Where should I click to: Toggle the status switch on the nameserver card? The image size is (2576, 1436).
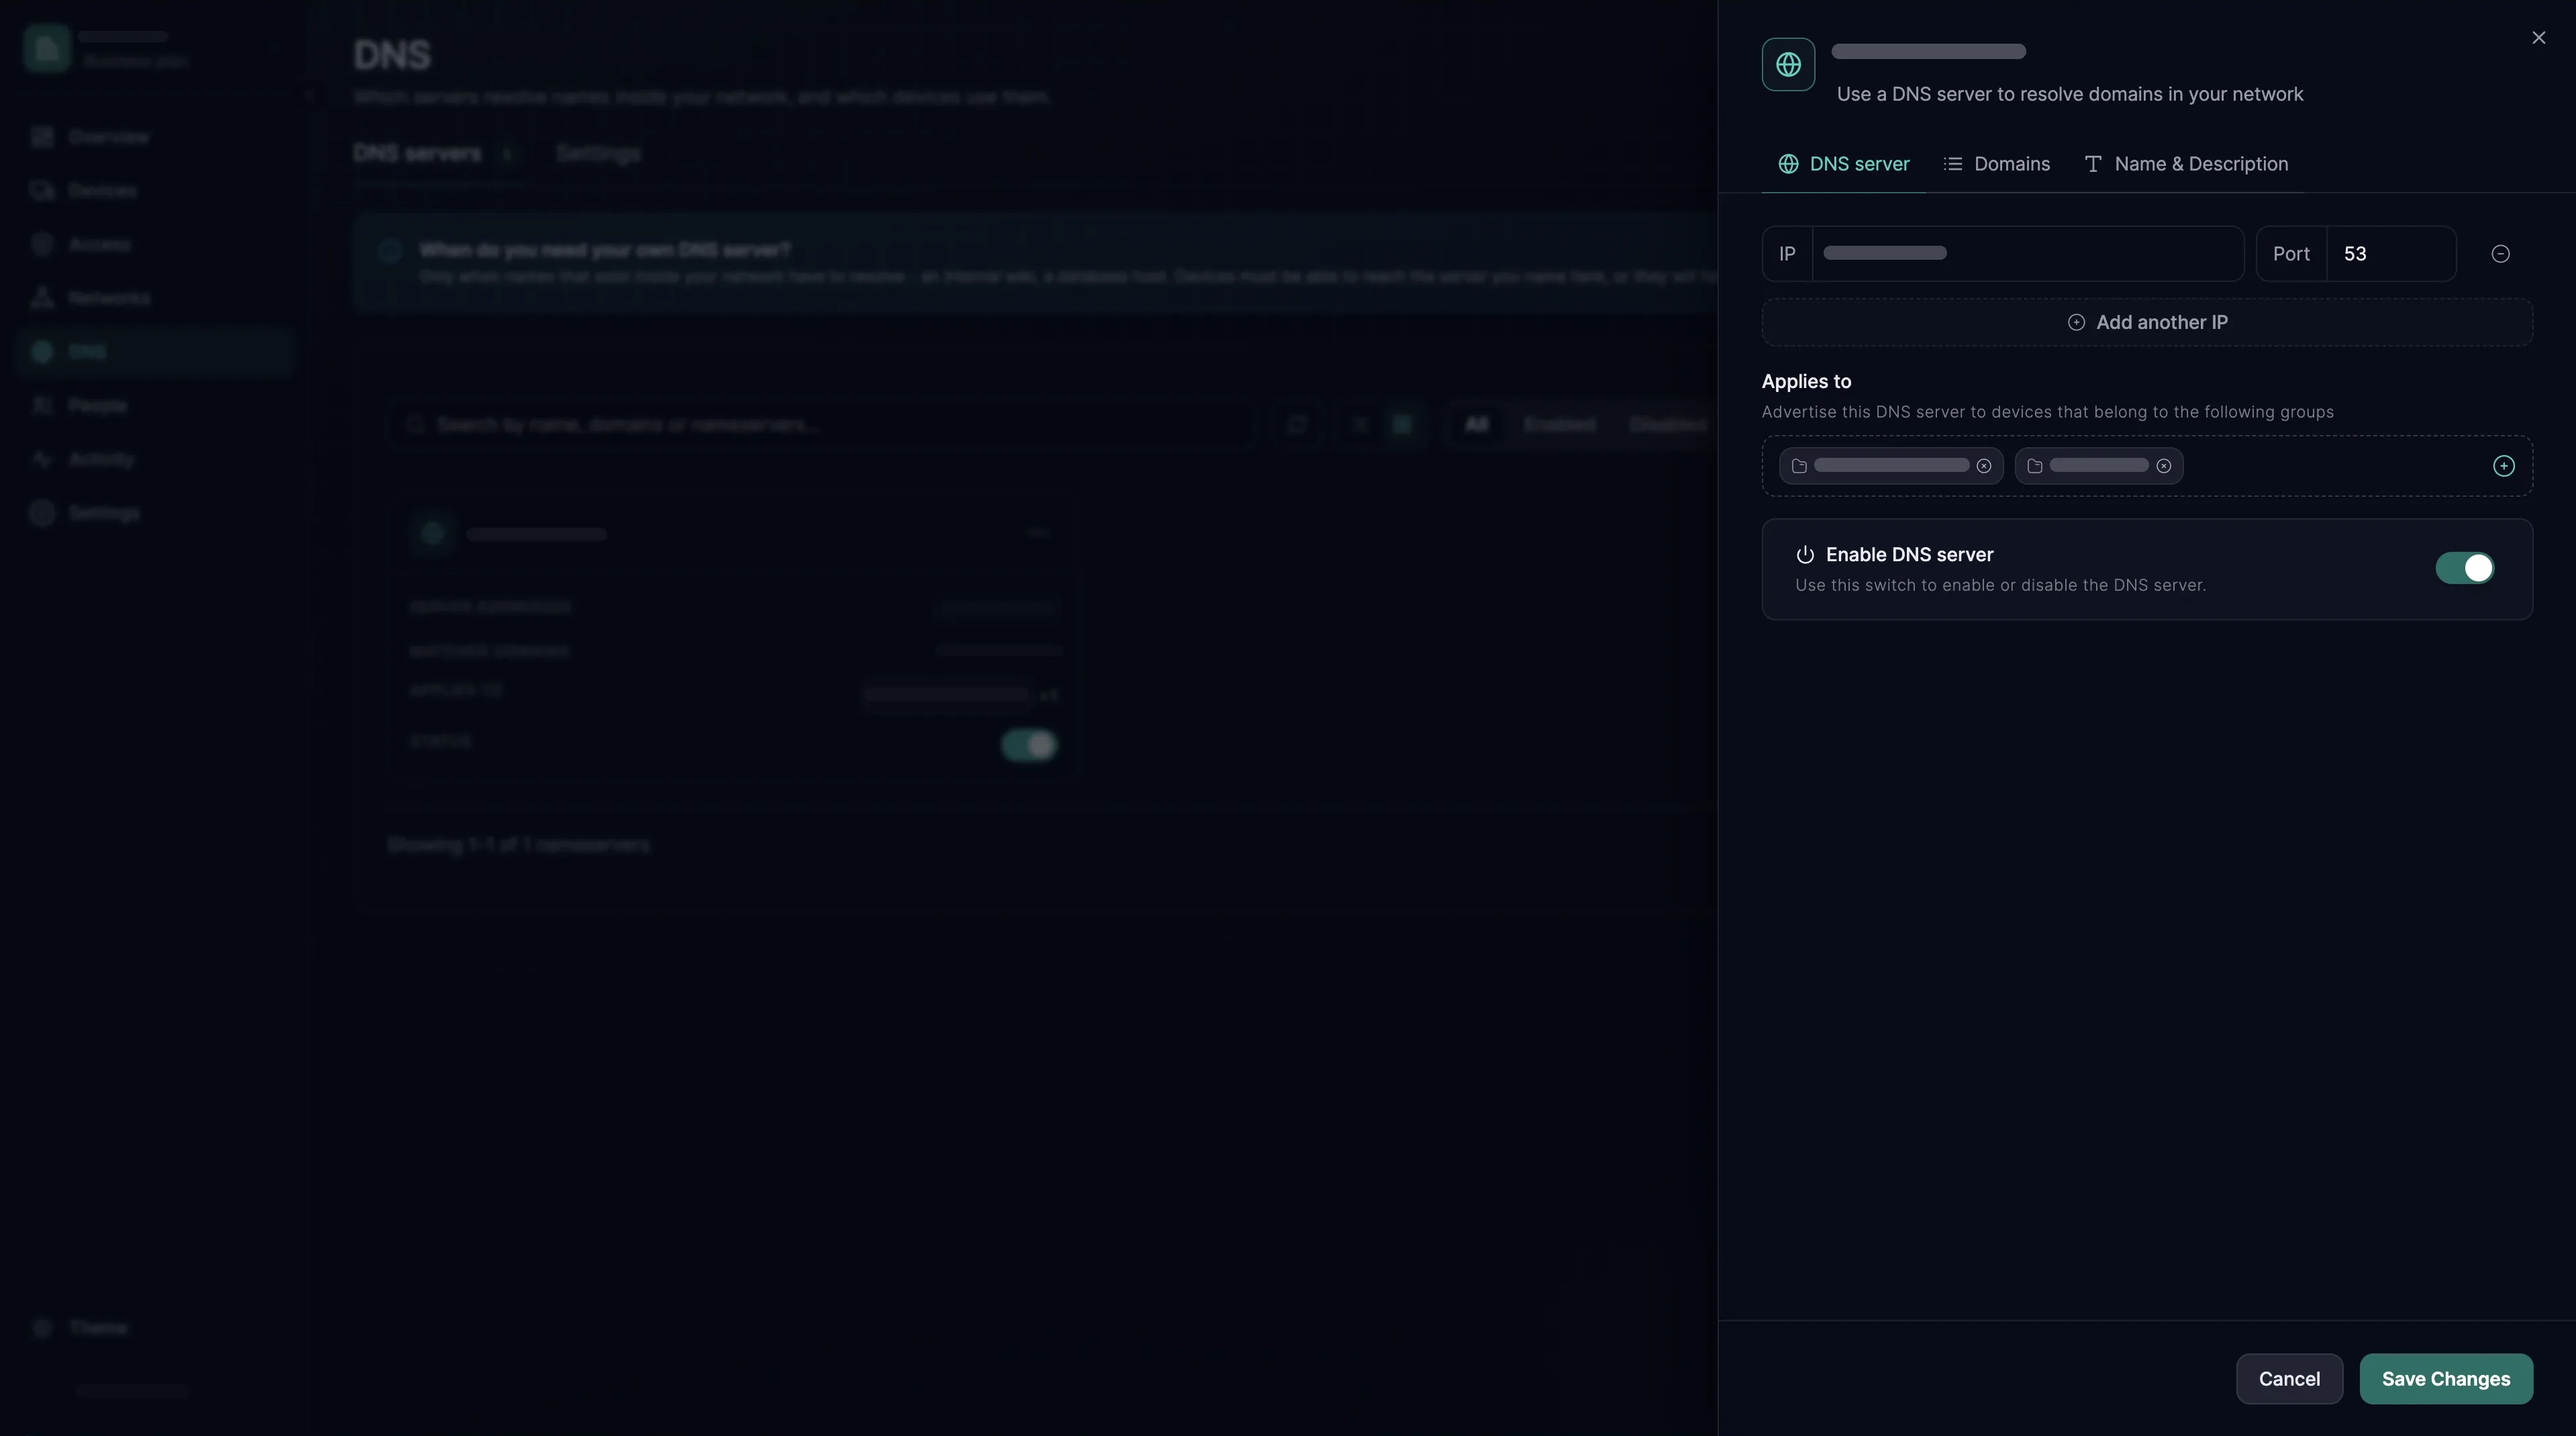pos(1029,745)
